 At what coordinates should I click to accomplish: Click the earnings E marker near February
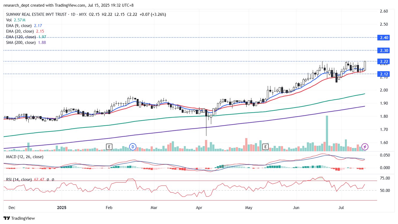[x=109, y=147]
